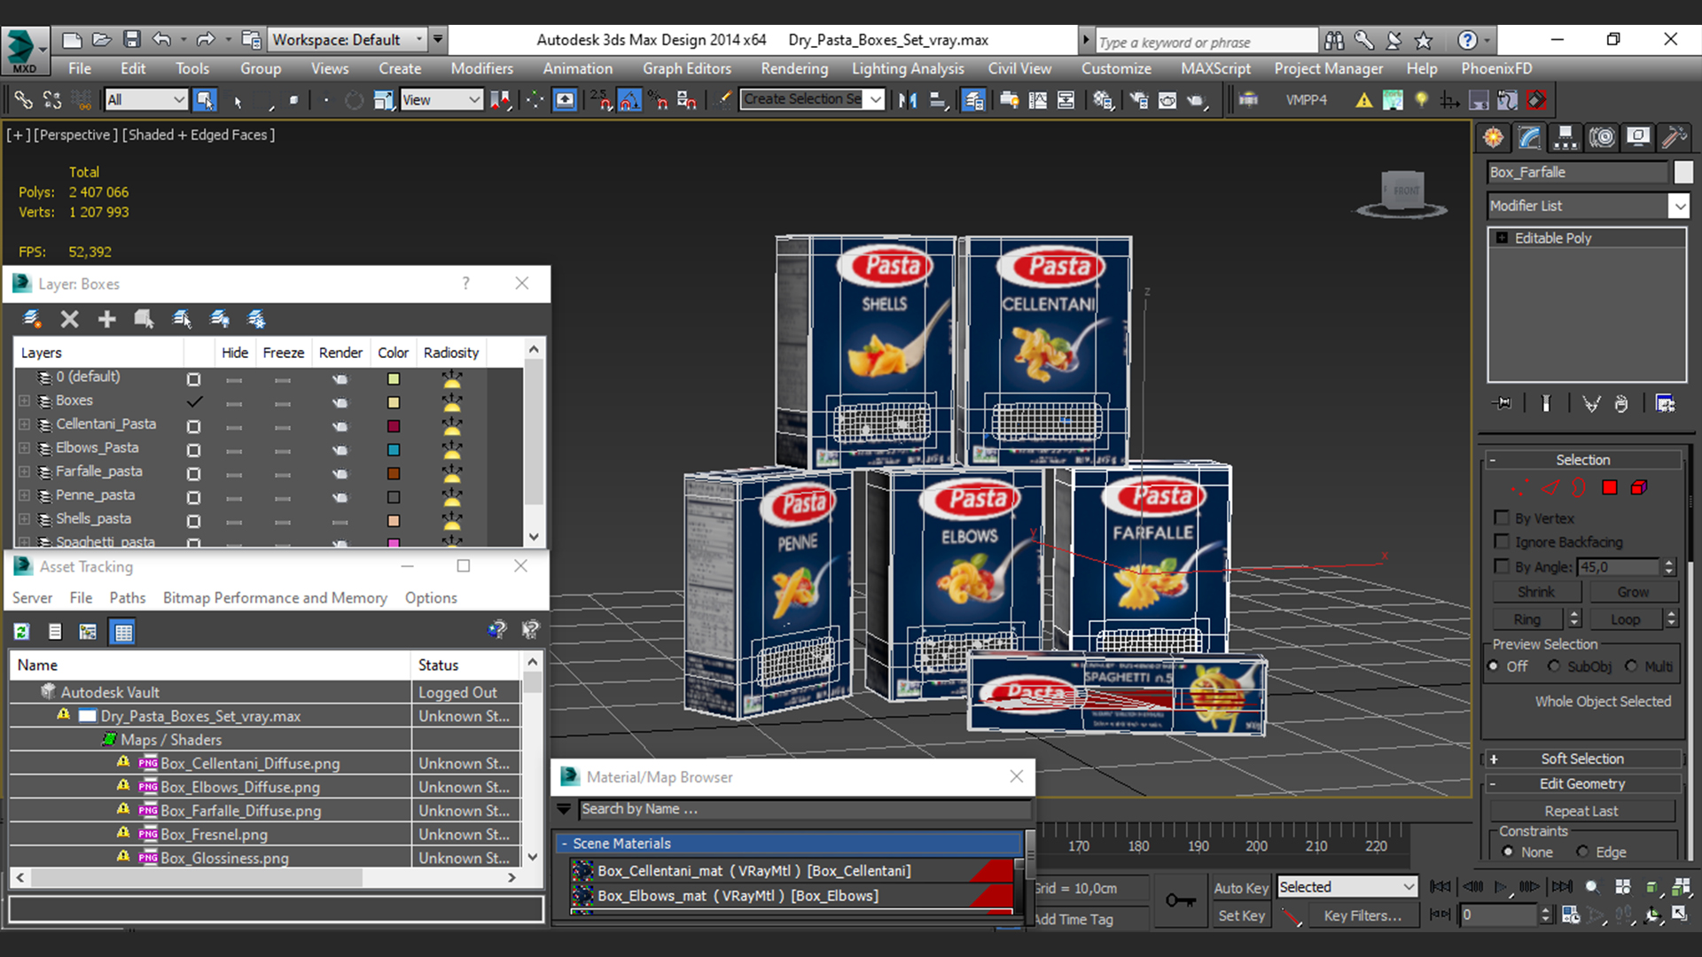Screen dimensions: 1702x957
Task: Select Polygon sub-object level icon
Action: [x=1610, y=487]
